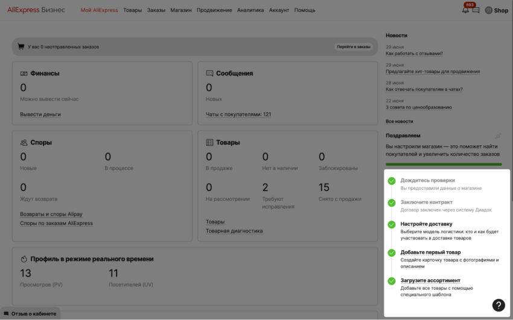This screenshot has width=513, height=320.
Task: Click the confetti icon beside Поздравляем
Action: pyautogui.click(x=498, y=136)
